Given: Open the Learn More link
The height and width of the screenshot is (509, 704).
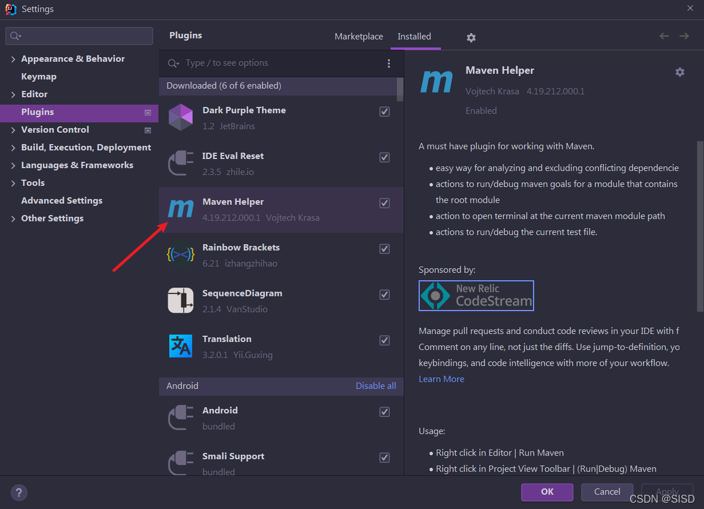Looking at the screenshot, I should (442, 379).
